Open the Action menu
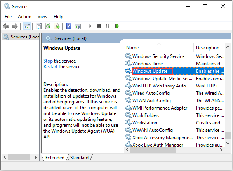Image resolution: width=233 pixels, height=171 pixels. click(x=24, y=17)
